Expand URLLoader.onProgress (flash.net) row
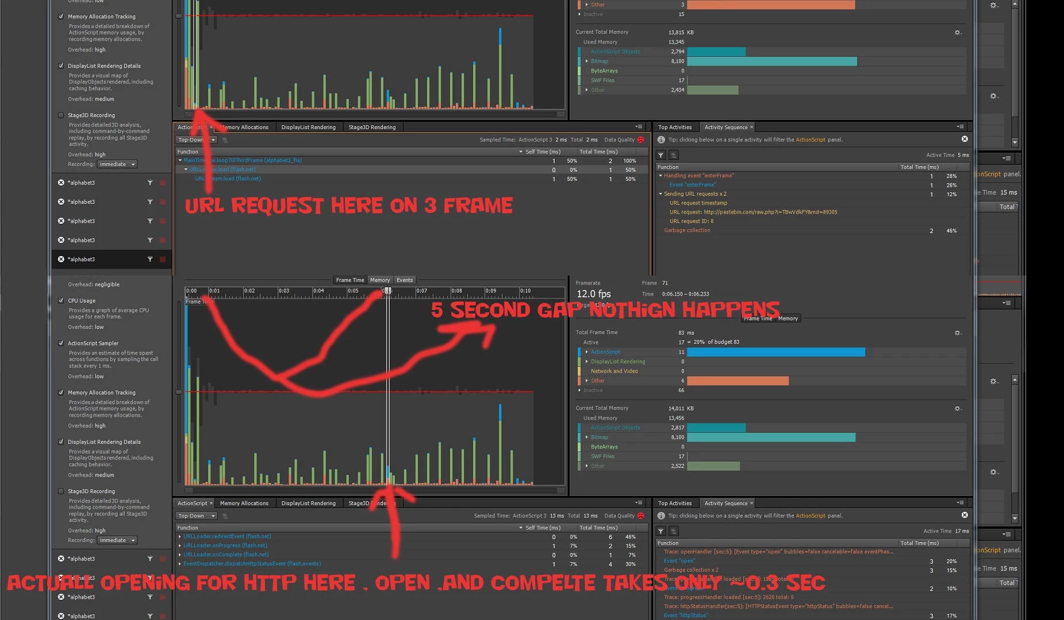1064x620 pixels. (x=180, y=545)
